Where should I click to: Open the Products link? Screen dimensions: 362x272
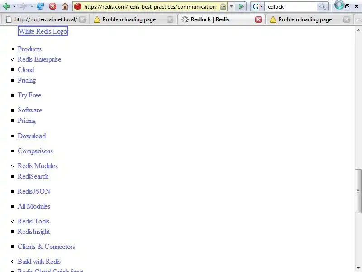tap(29, 49)
